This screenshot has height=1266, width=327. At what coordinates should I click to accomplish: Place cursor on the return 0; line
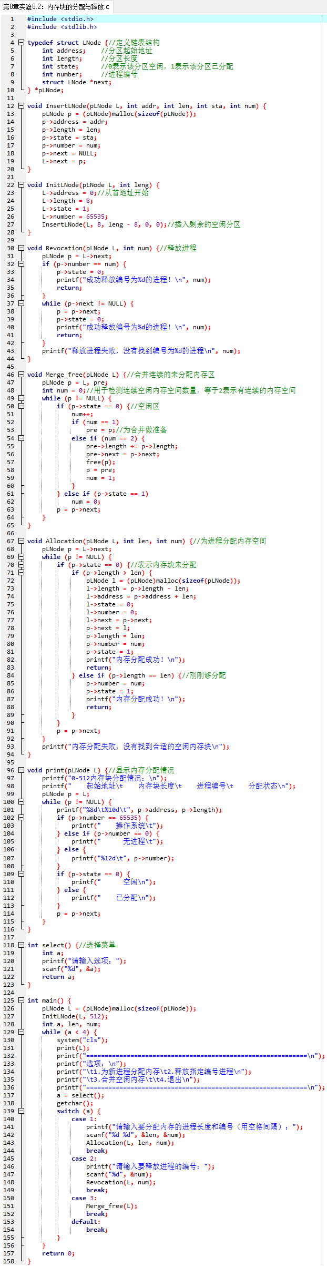(x=58, y=1253)
